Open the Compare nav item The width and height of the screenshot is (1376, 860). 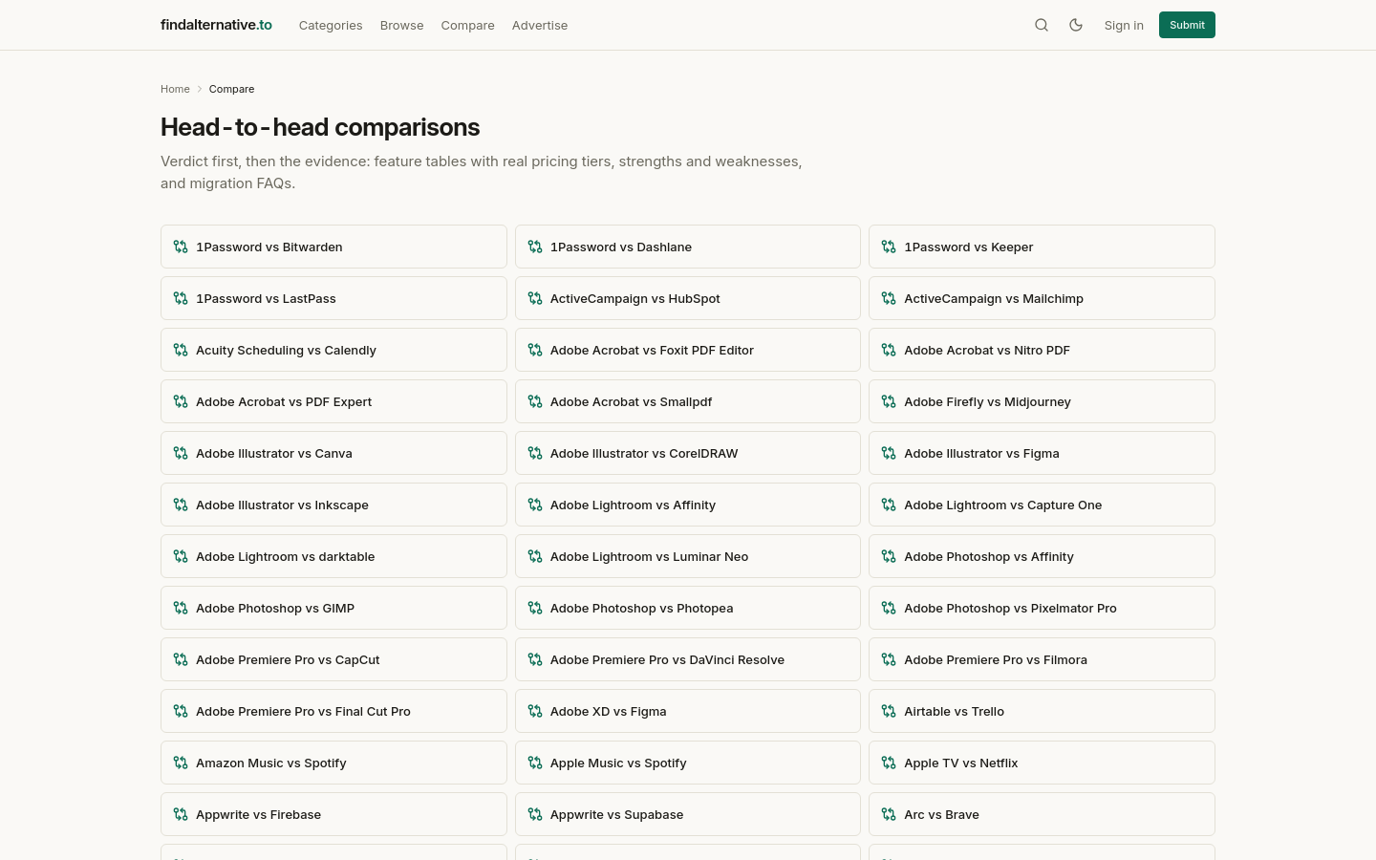point(467,25)
